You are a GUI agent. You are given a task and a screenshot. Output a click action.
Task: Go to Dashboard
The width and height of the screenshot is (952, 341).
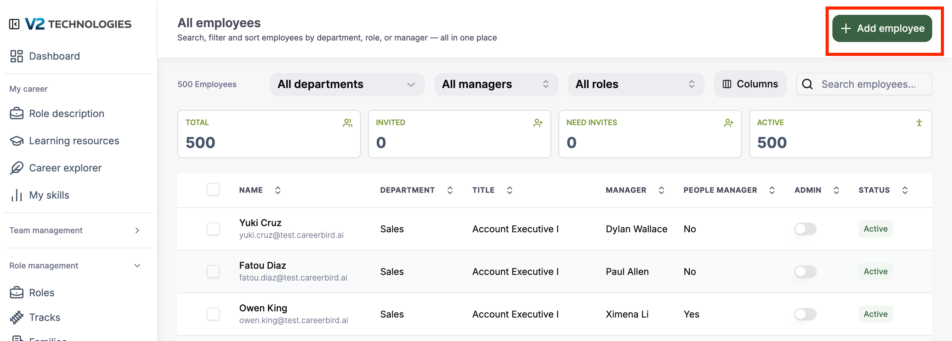coord(54,56)
